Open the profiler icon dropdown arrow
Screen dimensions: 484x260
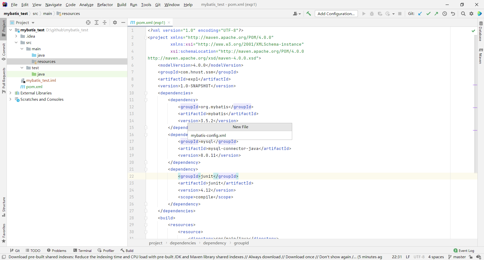pyautogui.click(x=393, y=14)
